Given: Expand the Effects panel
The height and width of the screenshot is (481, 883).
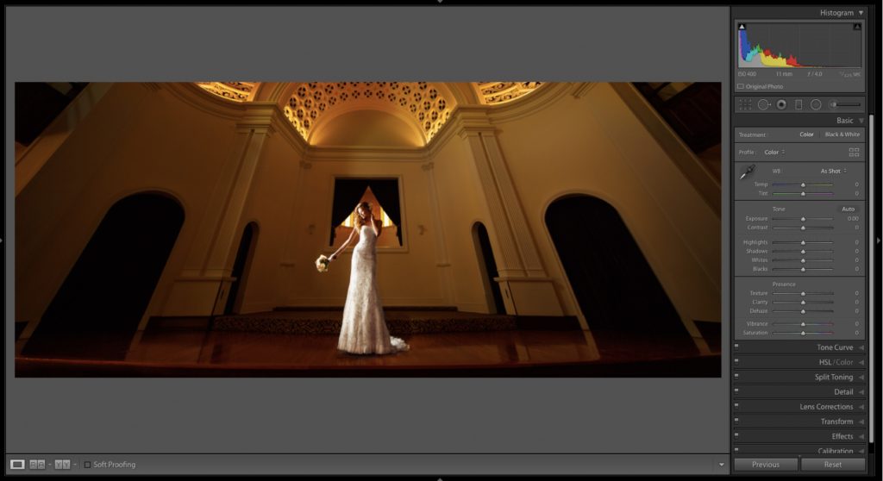Looking at the screenshot, I should (x=861, y=436).
